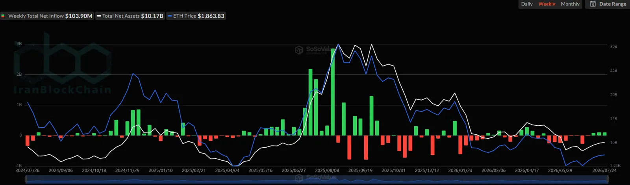
Task: Click the right handle of the bottom range slider
Action: tap(608, 180)
